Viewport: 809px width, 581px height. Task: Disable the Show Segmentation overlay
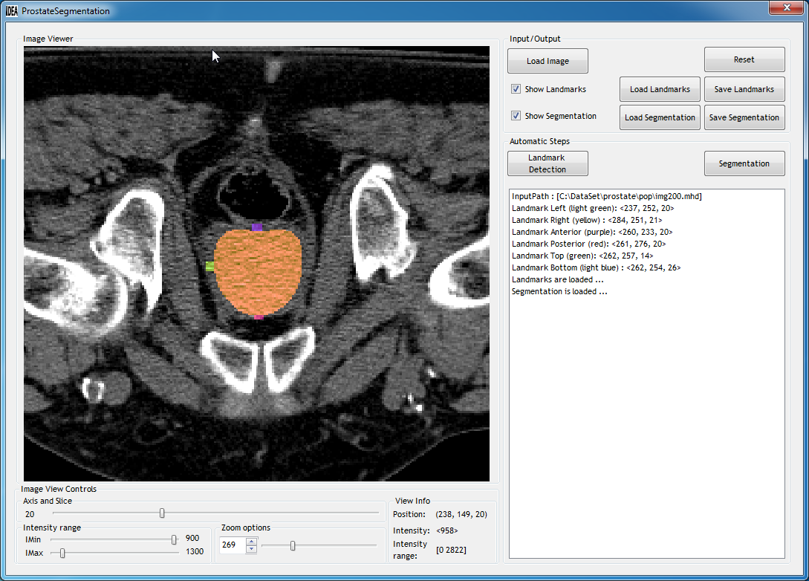pos(516,115)
